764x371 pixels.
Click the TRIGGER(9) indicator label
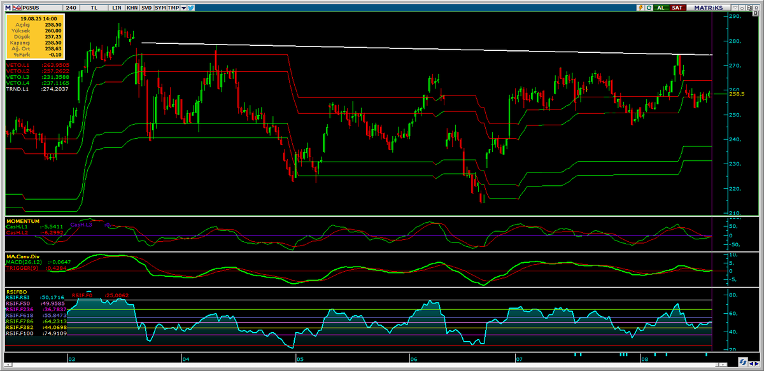point(22,268)
